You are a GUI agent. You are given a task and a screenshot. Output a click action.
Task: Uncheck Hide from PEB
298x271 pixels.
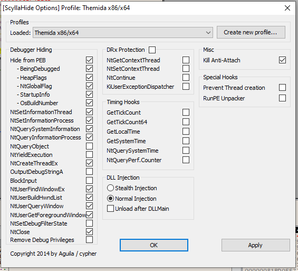(89, 60)
